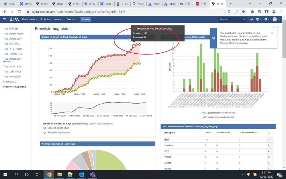Open Windows taskbar search

tap(16, 175)
